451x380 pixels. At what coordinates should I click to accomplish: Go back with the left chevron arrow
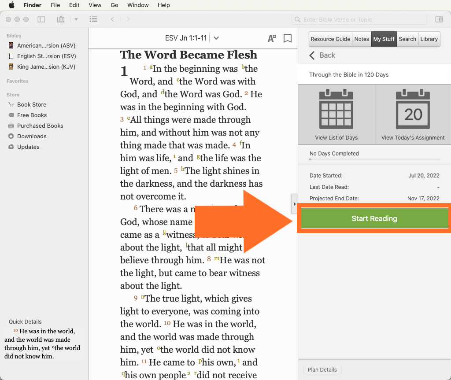(113, 19)
